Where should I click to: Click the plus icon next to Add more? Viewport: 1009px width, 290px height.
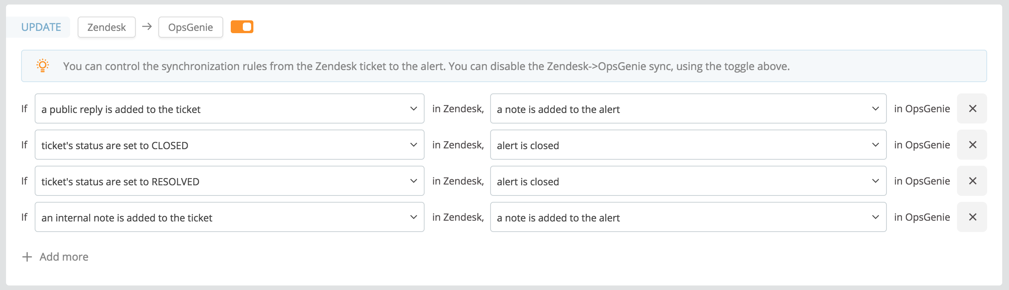[x=26, y=257]
